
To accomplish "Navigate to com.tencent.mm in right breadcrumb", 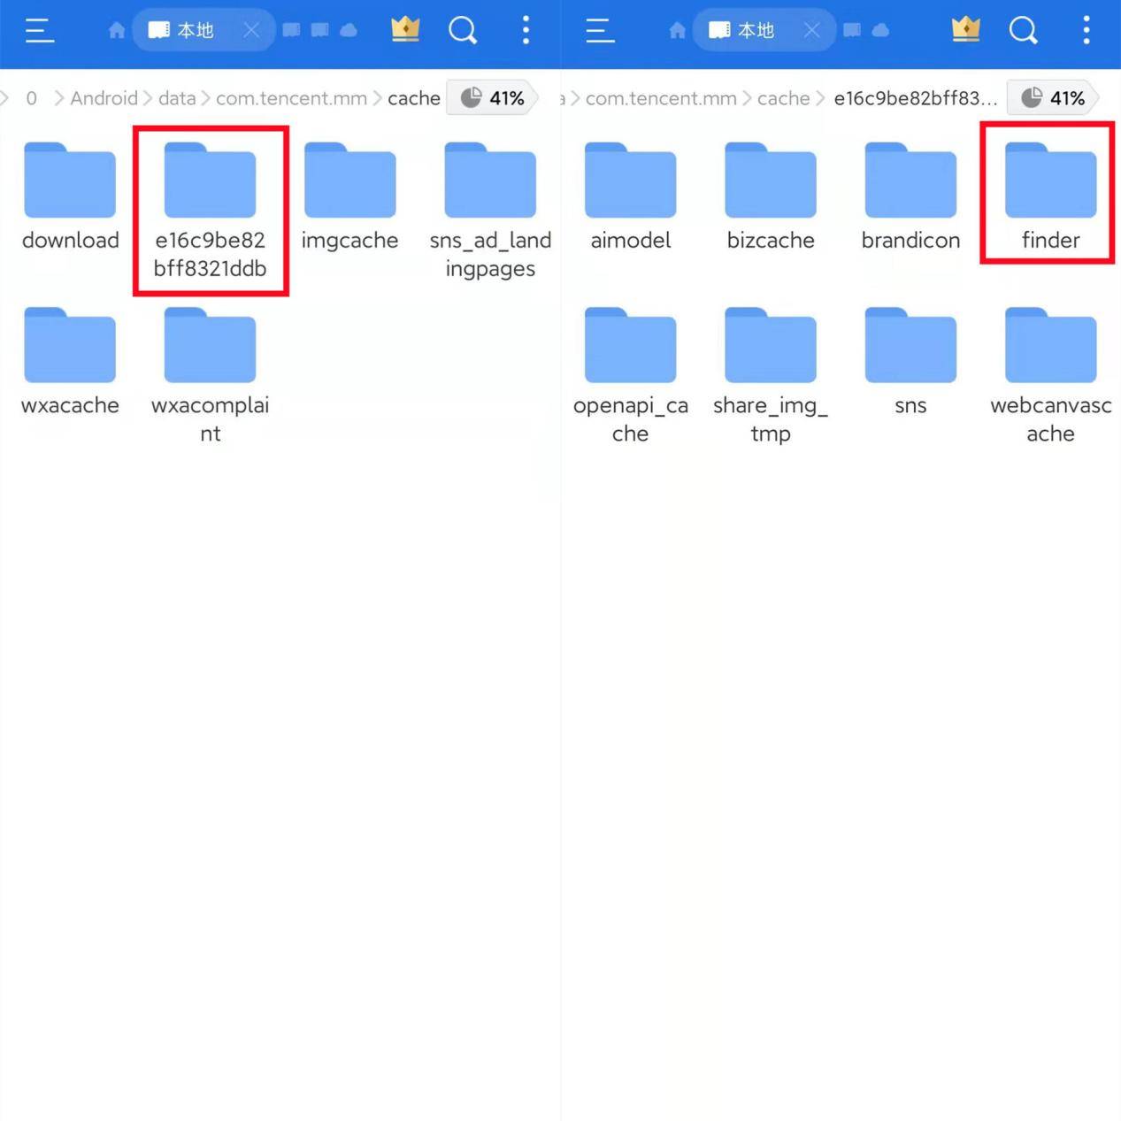I will (x=661, y=98).
